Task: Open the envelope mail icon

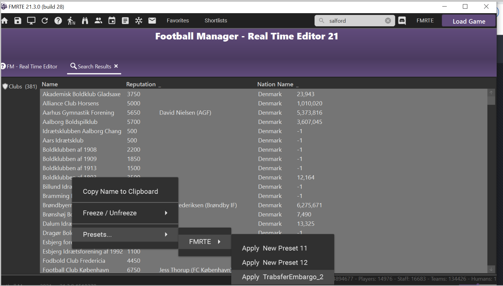Action: pos(152,21)
